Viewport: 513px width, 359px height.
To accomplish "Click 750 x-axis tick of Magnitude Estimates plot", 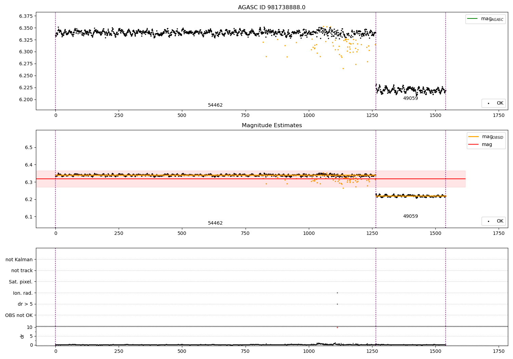I will pos(245,234).
